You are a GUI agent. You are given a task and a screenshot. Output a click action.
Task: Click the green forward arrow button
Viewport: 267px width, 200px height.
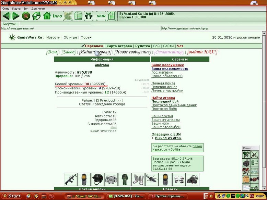click(x=16, y=16)
